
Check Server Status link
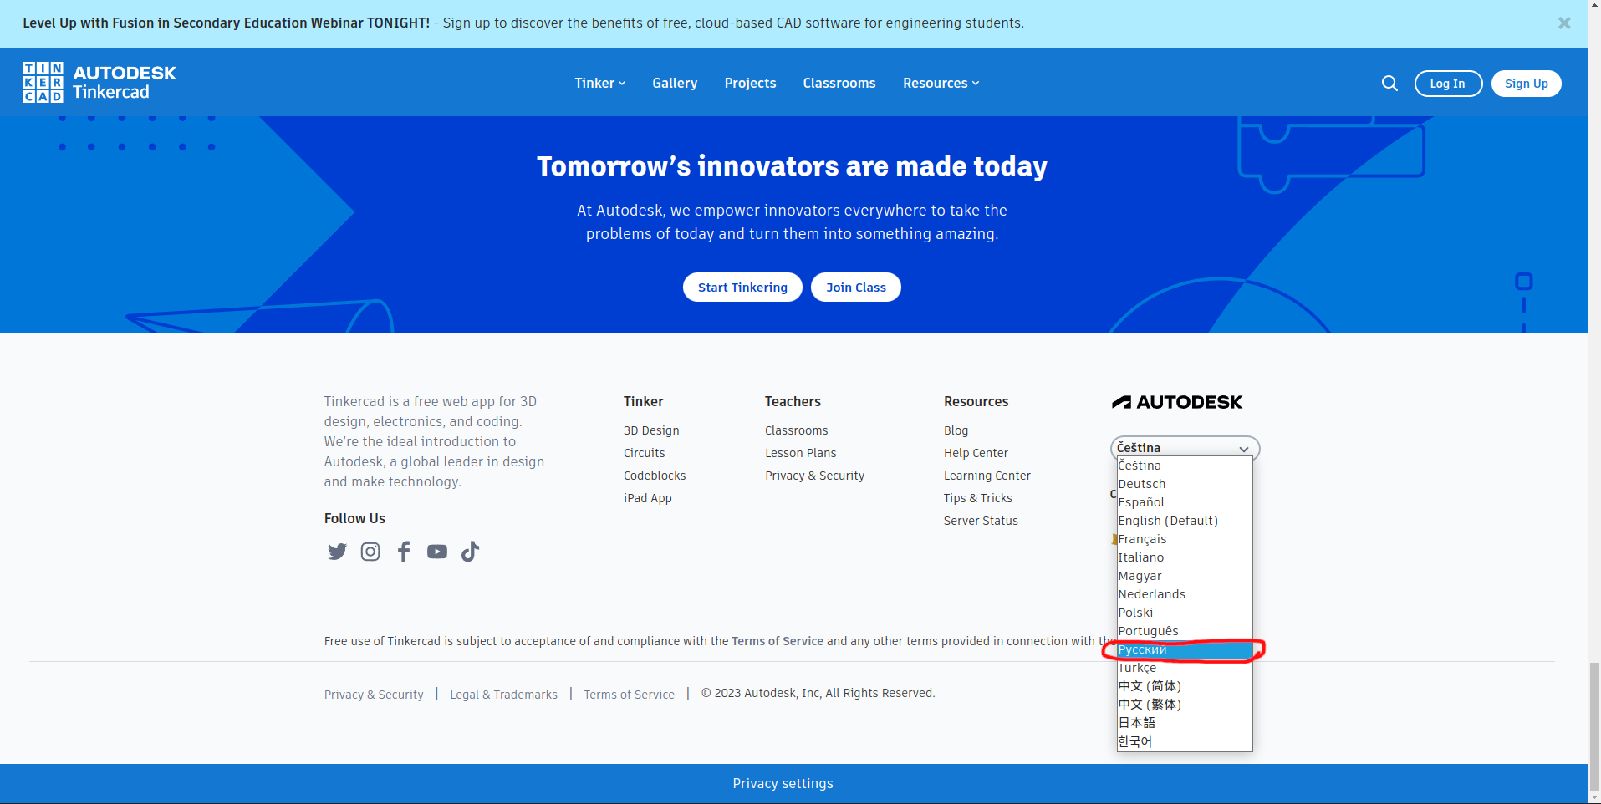click(981, 521)
